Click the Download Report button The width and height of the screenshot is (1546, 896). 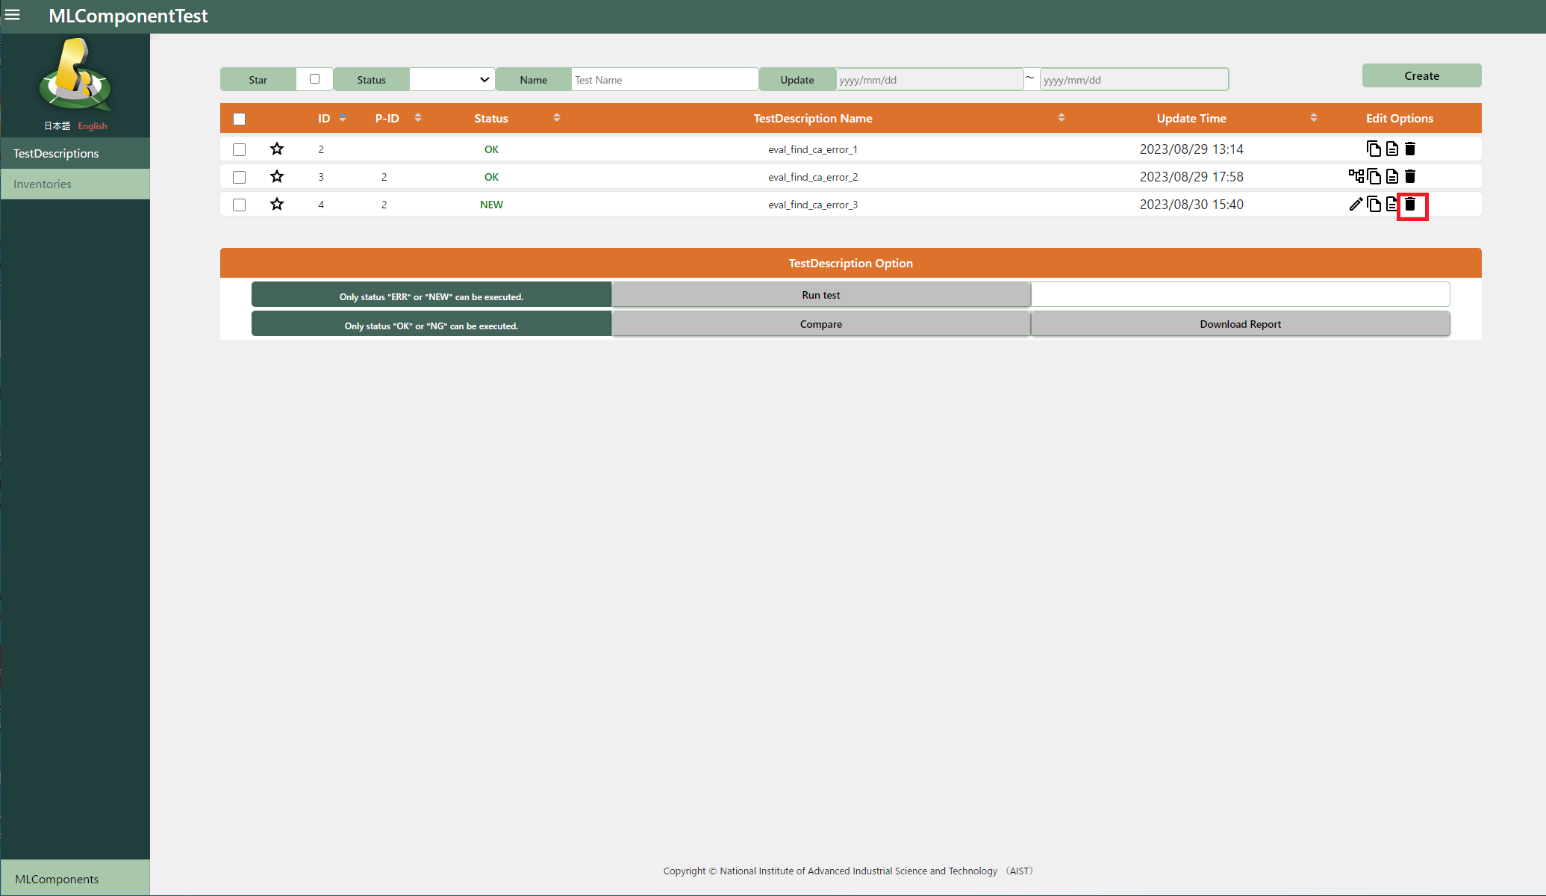click(1240, 324)
